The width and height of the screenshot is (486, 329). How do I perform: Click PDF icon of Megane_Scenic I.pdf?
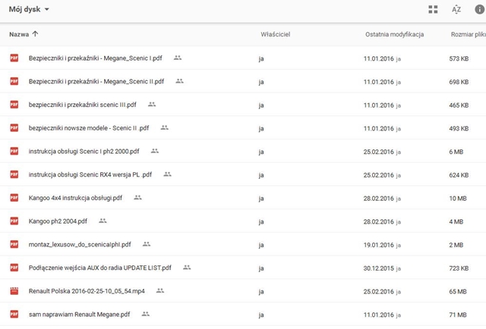14,58
